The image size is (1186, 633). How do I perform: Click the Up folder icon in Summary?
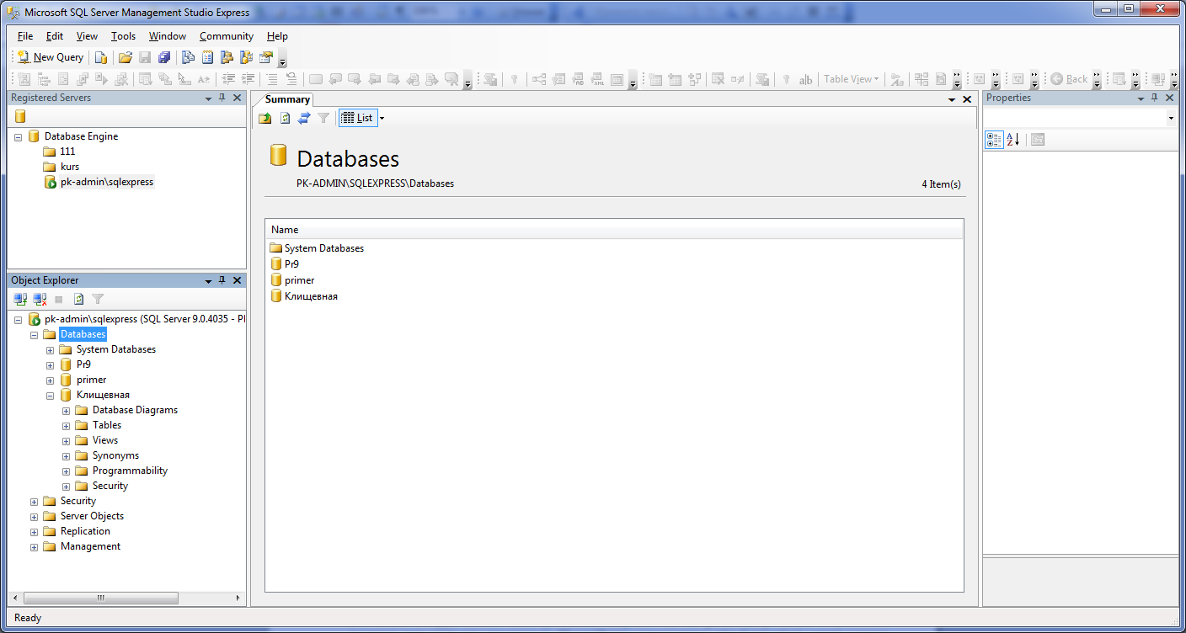pyautogui.click(x=265, y=118)
